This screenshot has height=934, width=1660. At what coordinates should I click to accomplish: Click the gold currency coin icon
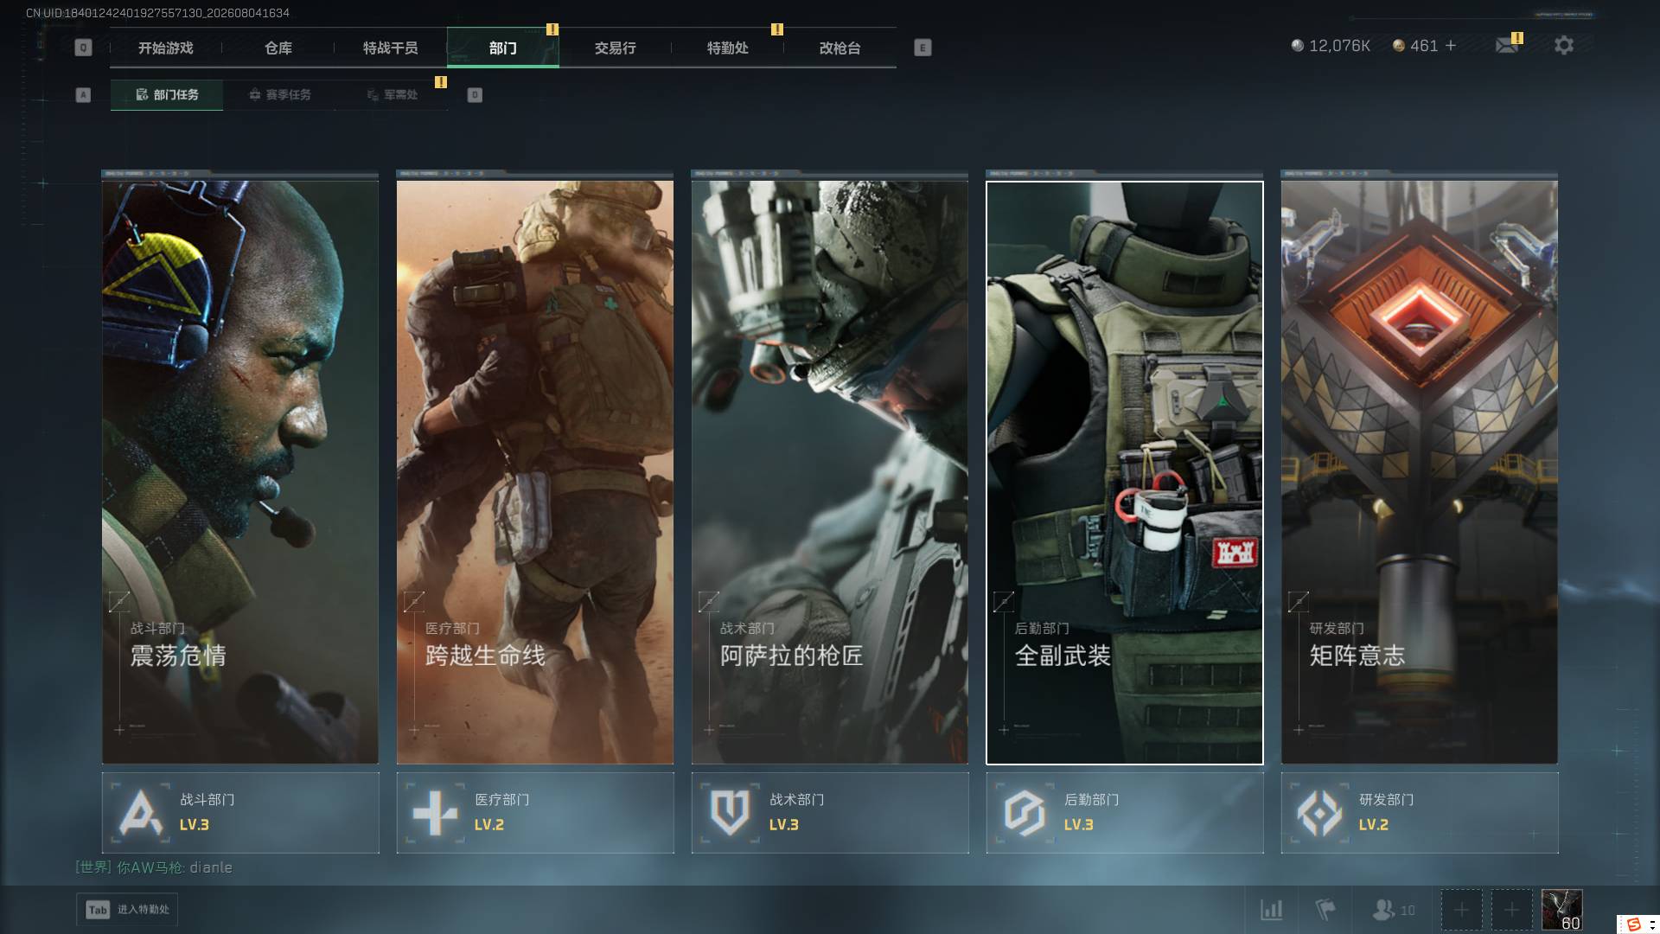coord(1398,46)
